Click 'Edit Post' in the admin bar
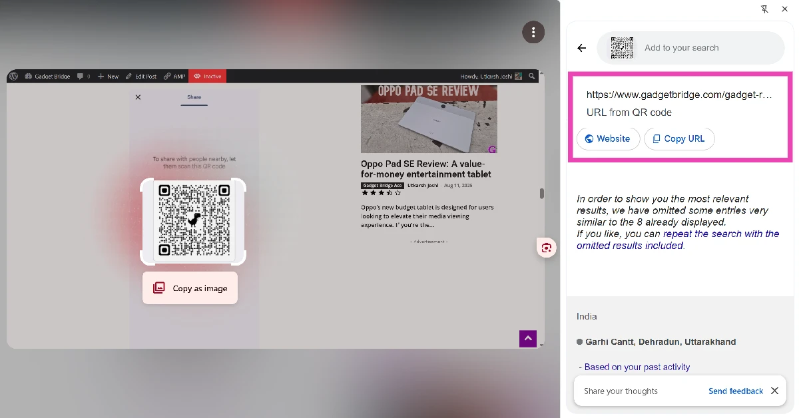Viewport: 799px width, 418px height. tap(141, 76)
